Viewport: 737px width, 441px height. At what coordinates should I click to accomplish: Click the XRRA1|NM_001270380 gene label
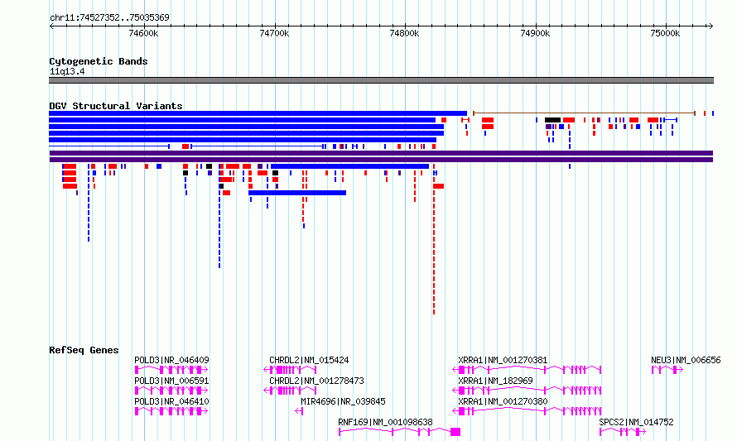click(x=503, y=401)
